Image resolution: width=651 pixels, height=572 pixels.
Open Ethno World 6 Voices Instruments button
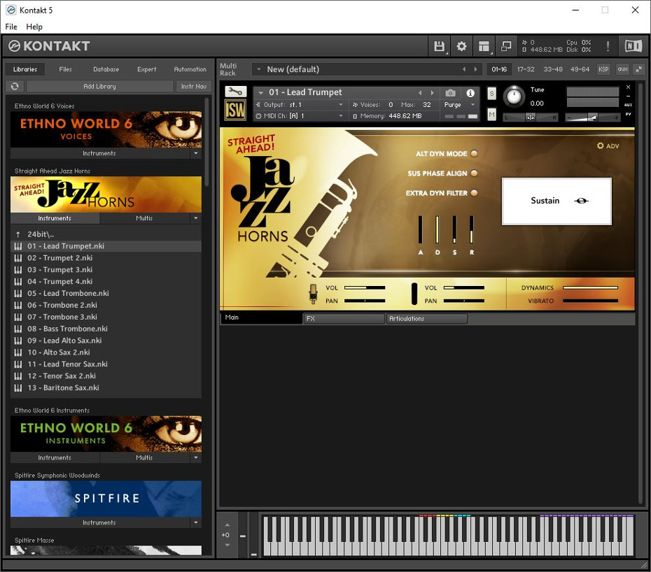pyautogui.click(x=99, y=153)
